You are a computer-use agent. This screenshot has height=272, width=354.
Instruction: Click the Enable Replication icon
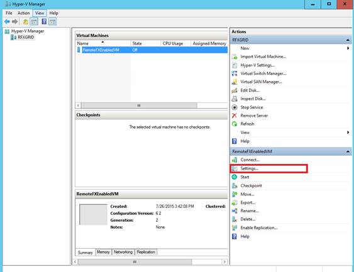point(235,228)
